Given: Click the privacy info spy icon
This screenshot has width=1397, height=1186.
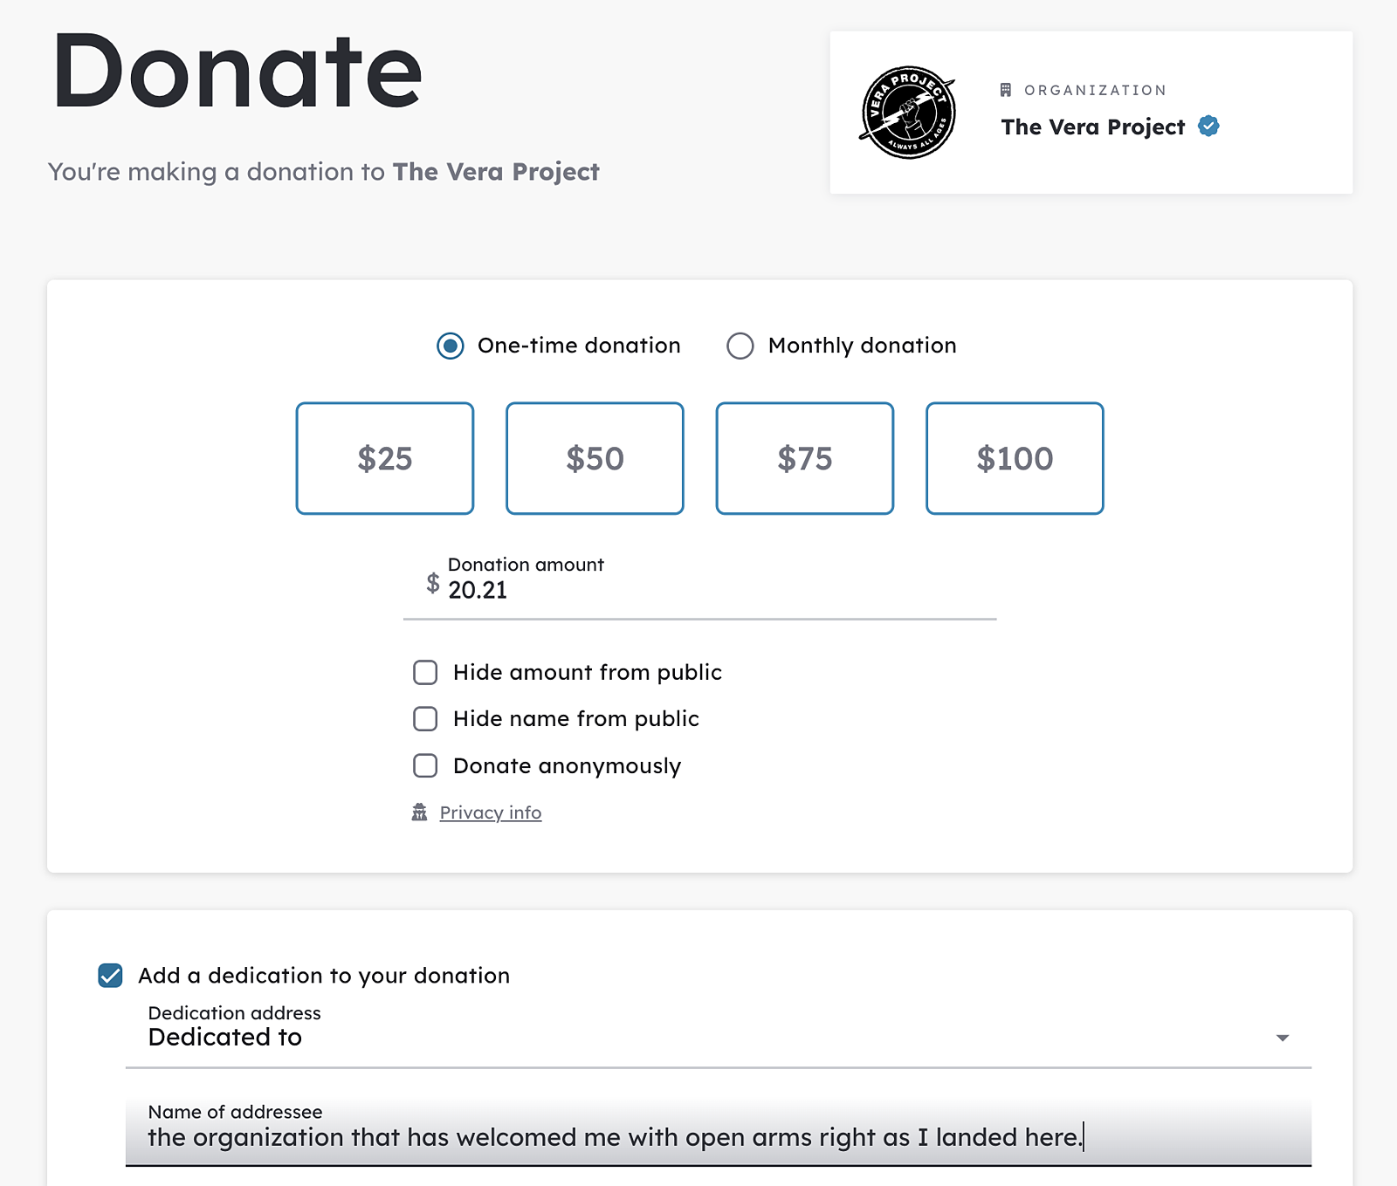Looking at the screenshot, I should point(420,812).
